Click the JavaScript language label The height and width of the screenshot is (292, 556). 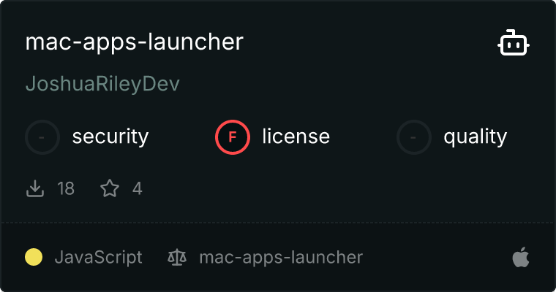[x=98, y=257]
